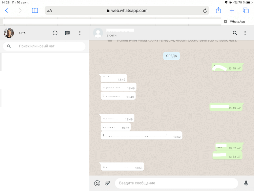Click the message input field

176,183
